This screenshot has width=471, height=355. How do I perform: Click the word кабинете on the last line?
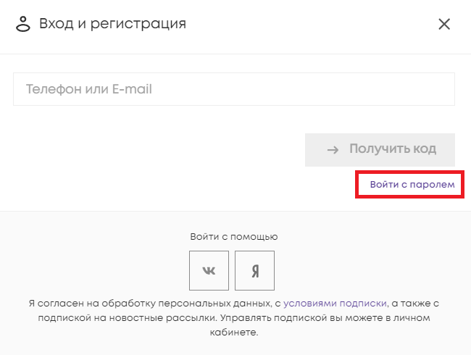coord(234,333)
